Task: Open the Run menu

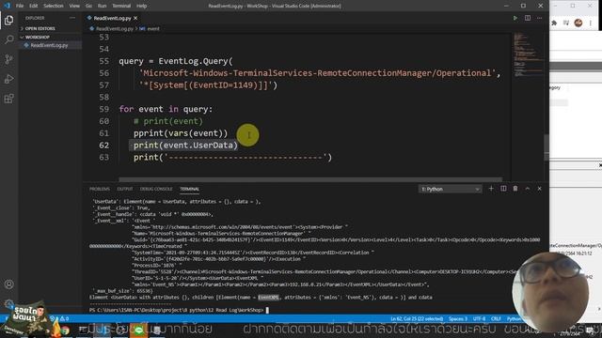Action: coord(102,6)
